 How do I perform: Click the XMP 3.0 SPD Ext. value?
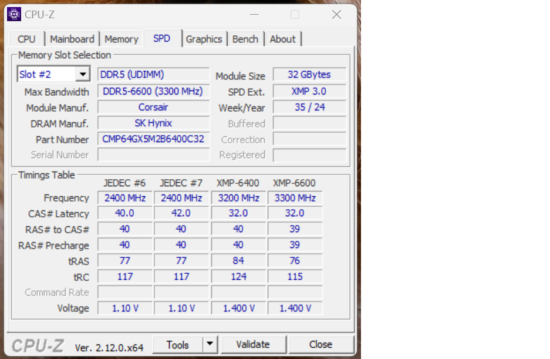point(309,91)
